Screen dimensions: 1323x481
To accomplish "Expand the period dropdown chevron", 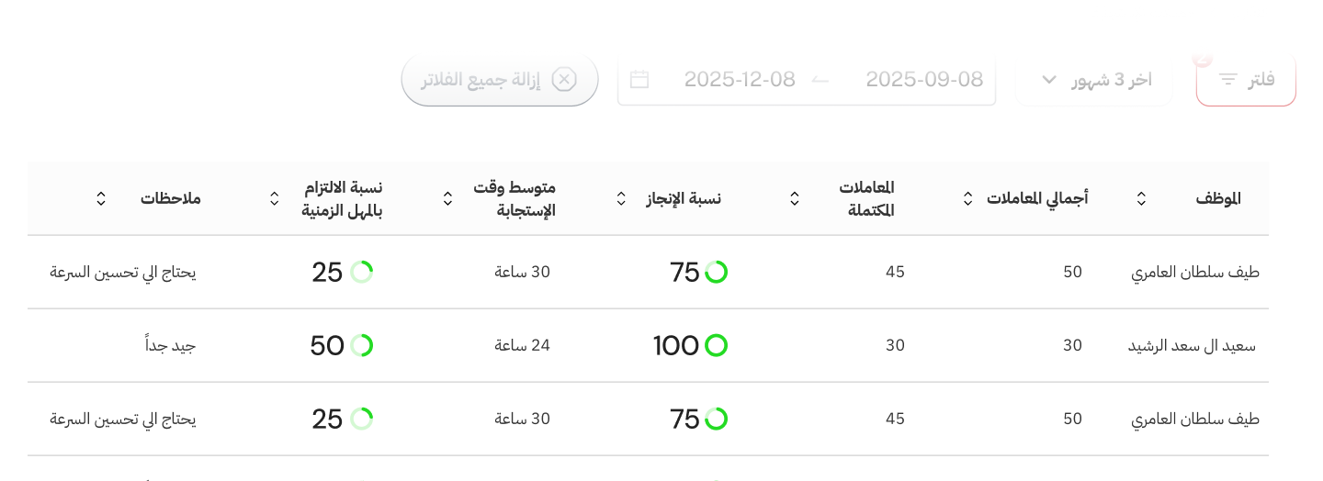I will tap(1049, 80).
